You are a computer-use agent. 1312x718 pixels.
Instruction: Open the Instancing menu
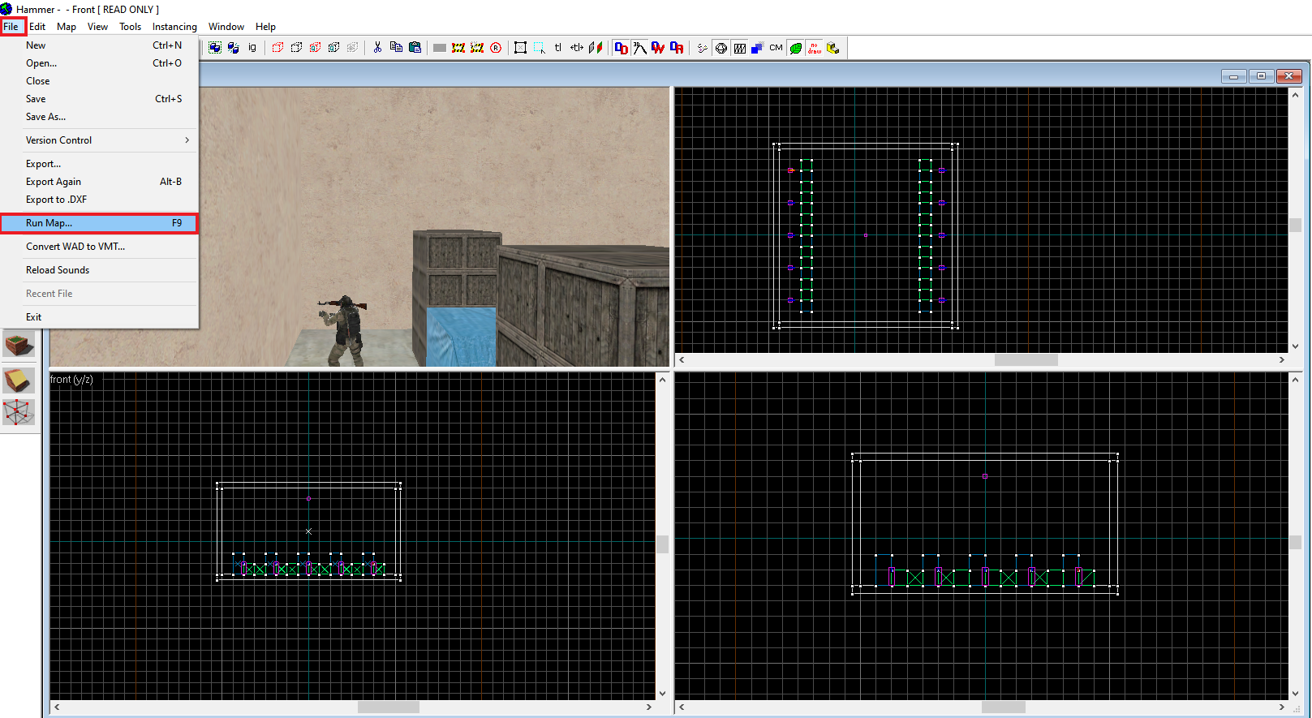point(174,27)
